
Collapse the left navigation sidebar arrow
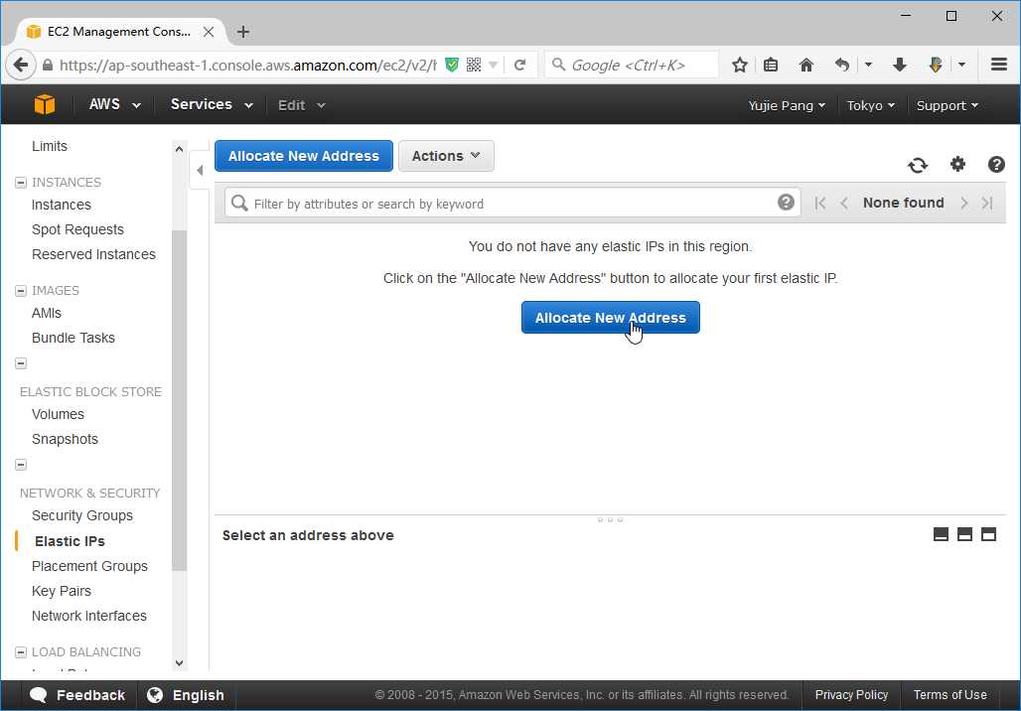pyautogui.click(x=200, y=170)
